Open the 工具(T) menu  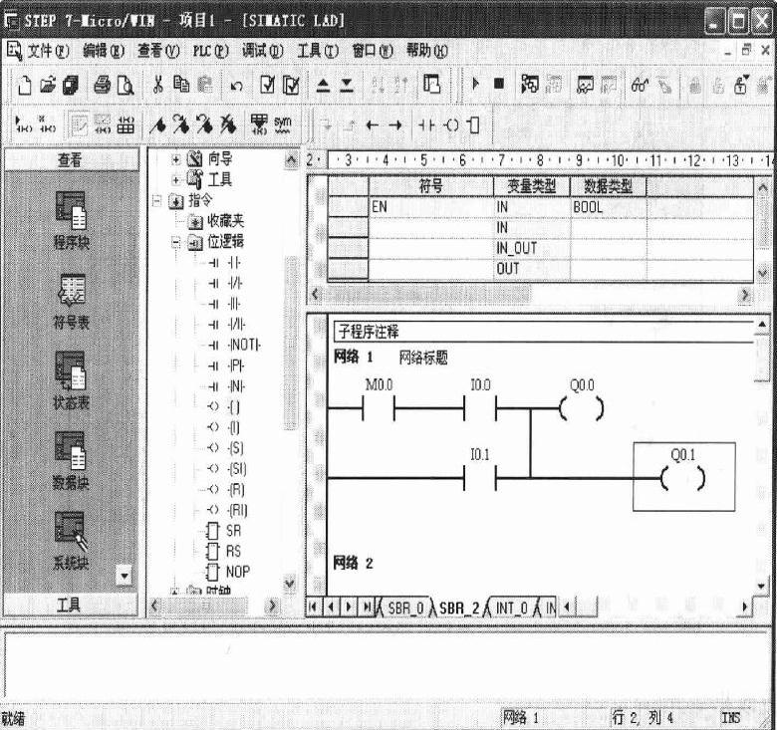pos(318,51)
